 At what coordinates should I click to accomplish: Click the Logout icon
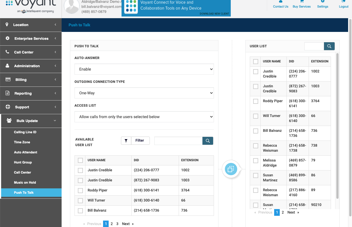tap(344, 2)
